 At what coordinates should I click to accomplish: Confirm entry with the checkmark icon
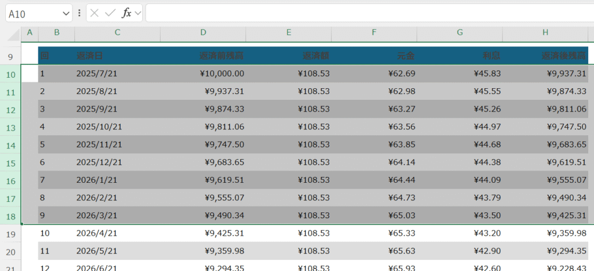[x=110, y=13]
